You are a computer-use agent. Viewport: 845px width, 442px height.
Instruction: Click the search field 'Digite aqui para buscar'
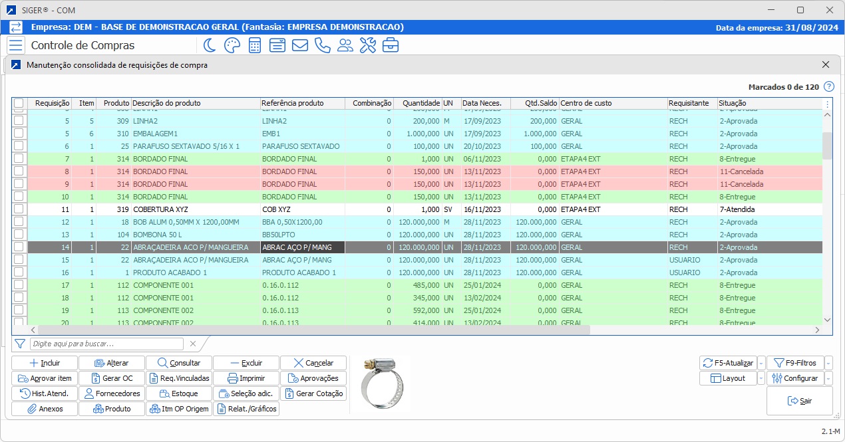click(106, 344)
